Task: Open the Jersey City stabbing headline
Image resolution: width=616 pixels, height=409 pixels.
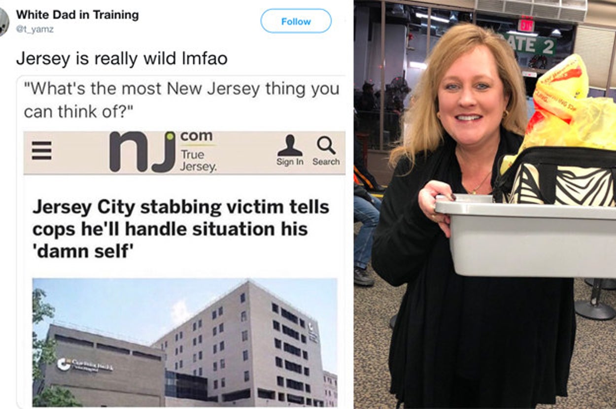Action: (181, 230)
